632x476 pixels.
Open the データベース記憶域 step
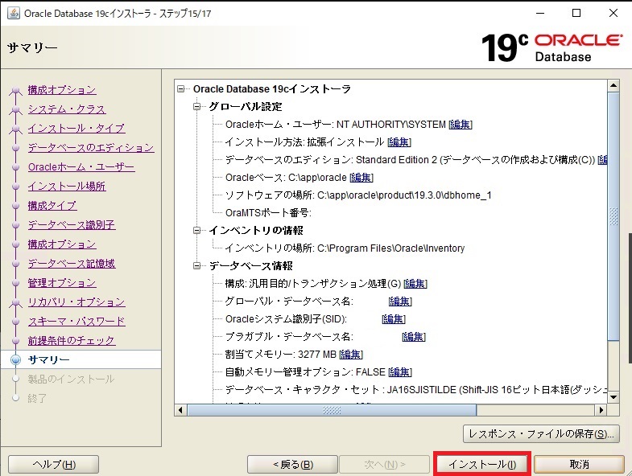point(72,264)
